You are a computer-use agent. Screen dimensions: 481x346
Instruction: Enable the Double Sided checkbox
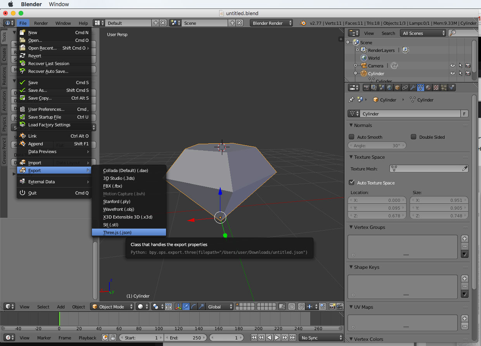(414, 137)
